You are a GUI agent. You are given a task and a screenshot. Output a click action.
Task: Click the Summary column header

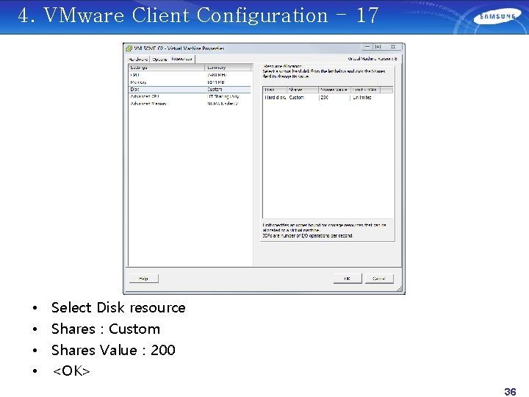(228, 68)
